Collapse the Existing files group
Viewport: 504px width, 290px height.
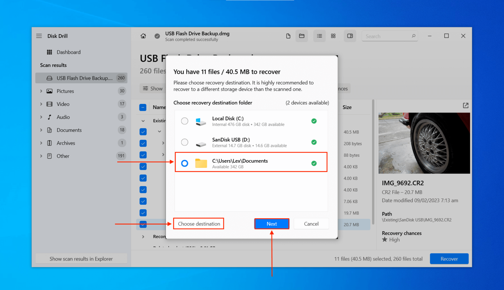pyautogui.click(x=143, y=120)
